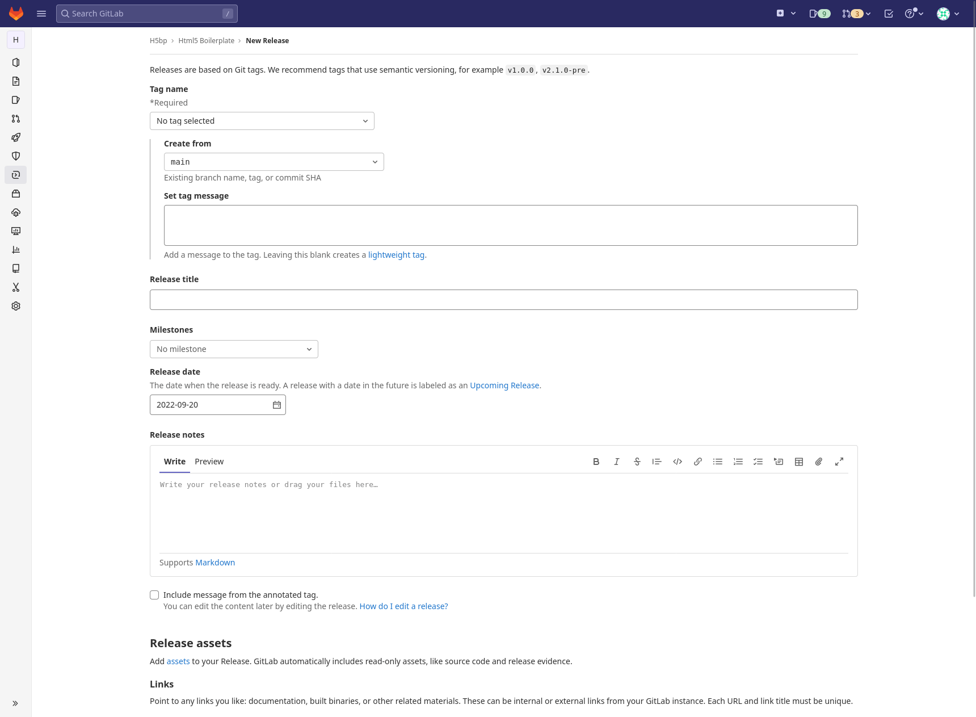
Task: Open the To-Do List in the top bar
Action: coord(889,13)
